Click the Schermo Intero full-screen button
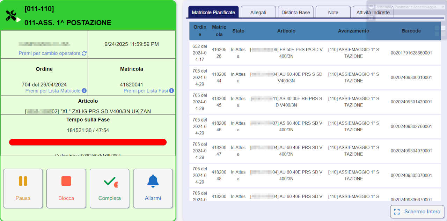Viewport: 447px width, 221px height. (417, 212)
